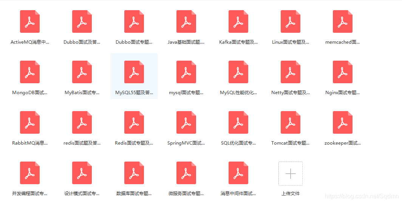Click the RabbitMQ消息... PDF icon

30,122
